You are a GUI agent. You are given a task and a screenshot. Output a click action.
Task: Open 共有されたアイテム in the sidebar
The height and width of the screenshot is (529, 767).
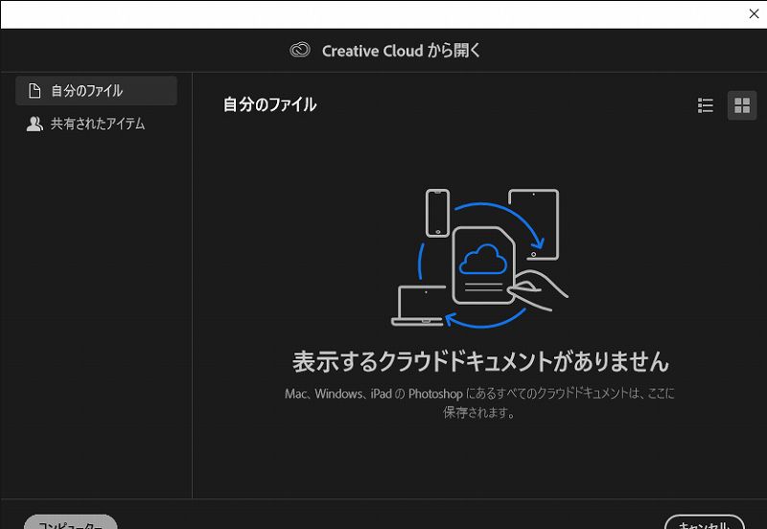(x=97, y=124)
